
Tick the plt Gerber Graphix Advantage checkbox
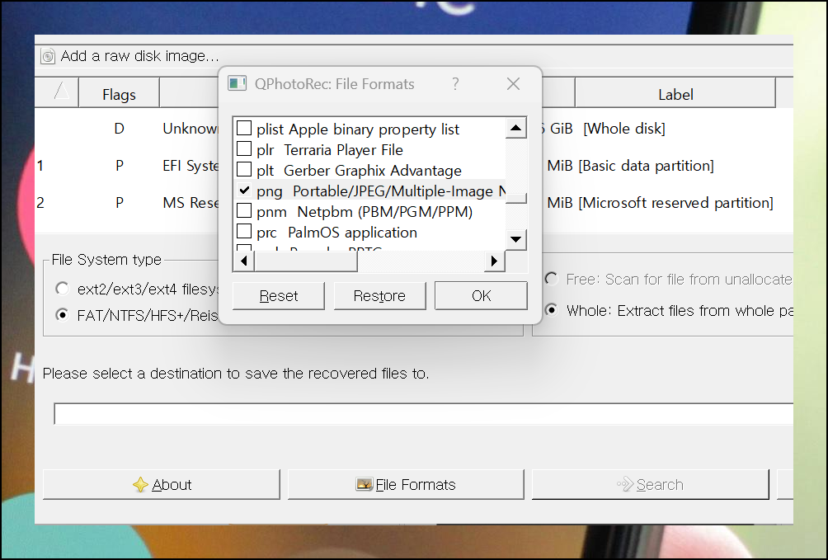[244, 170]
